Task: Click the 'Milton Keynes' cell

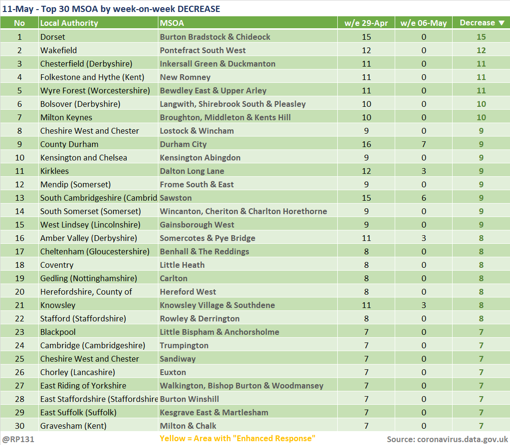Action: pyautogui.click(x=98, y=117)
